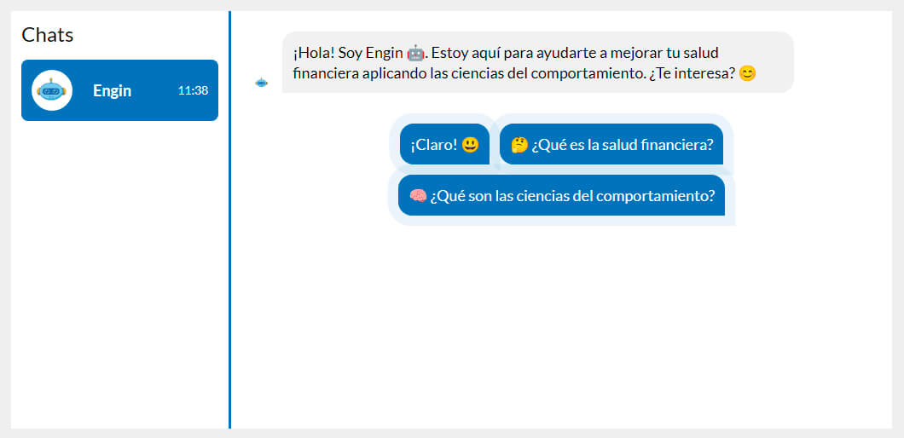Click the thinking face emoji

[519, 145]
